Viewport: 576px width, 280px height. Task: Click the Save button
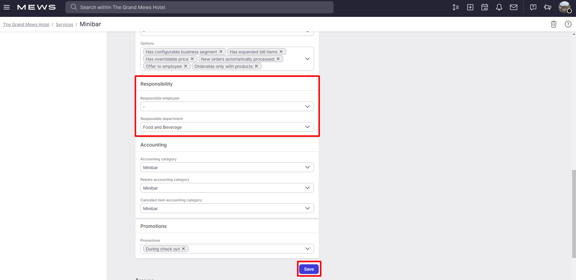pyautogui.click(x=309, y=269)
